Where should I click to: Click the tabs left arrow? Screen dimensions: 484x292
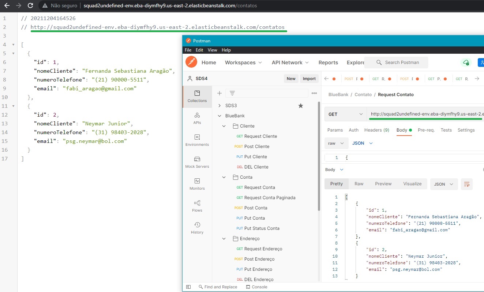327,79
